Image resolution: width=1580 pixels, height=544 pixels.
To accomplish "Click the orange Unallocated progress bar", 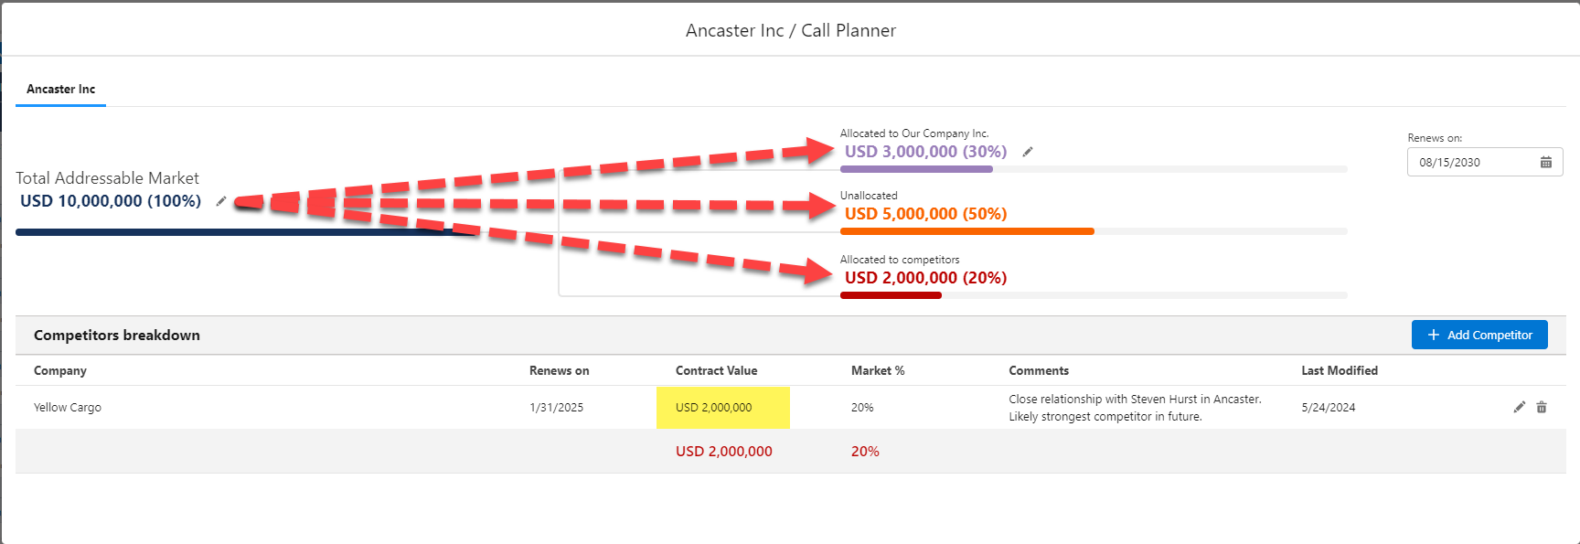I will point(966,231).
